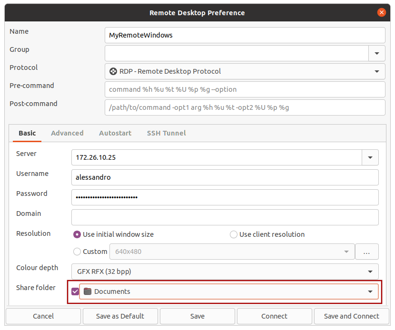Viewport: 395px width, 330px height.
Task: Uncheck the Share folder checkbox
Action: click(75, 291)
